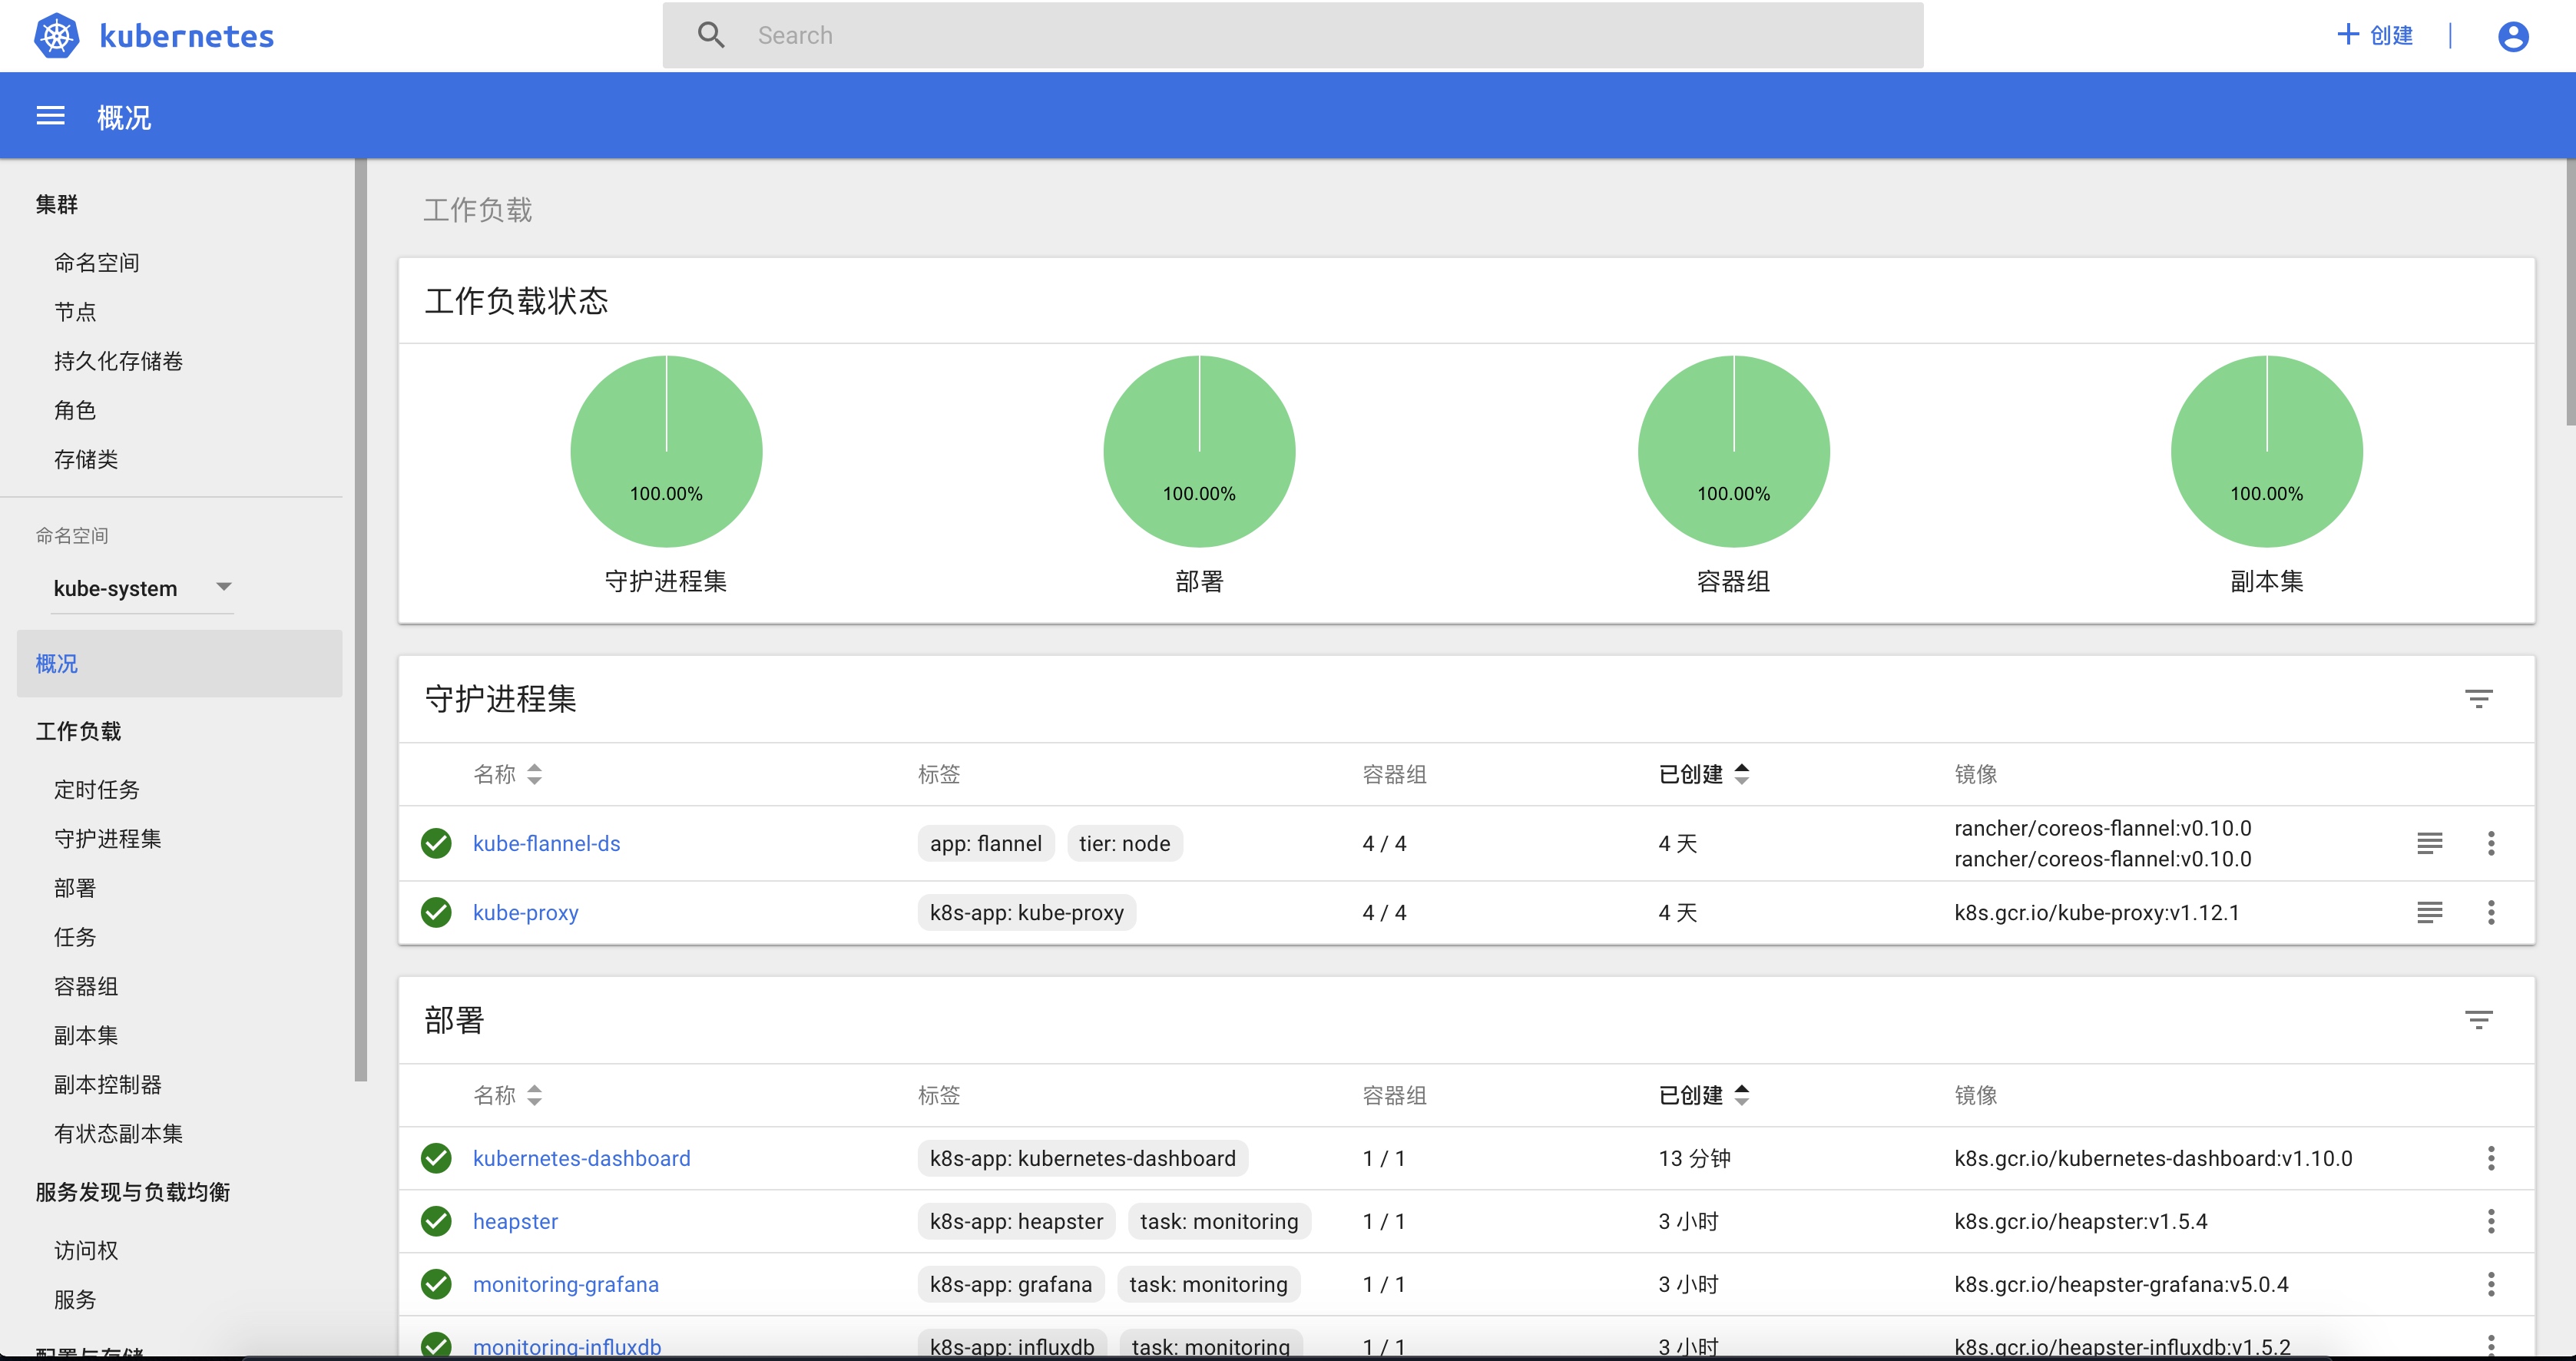
Task: Open 副本控制器 in the sidebar
Action: (107, 1084)
